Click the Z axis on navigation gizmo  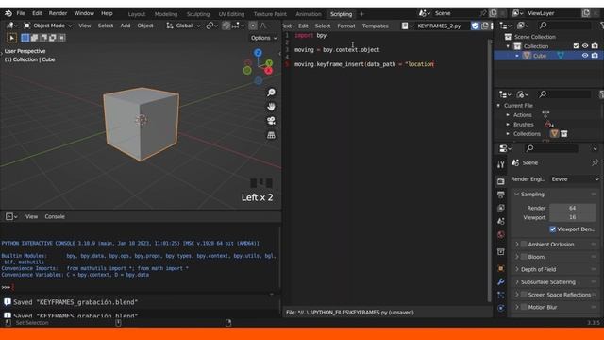[258, 53]
